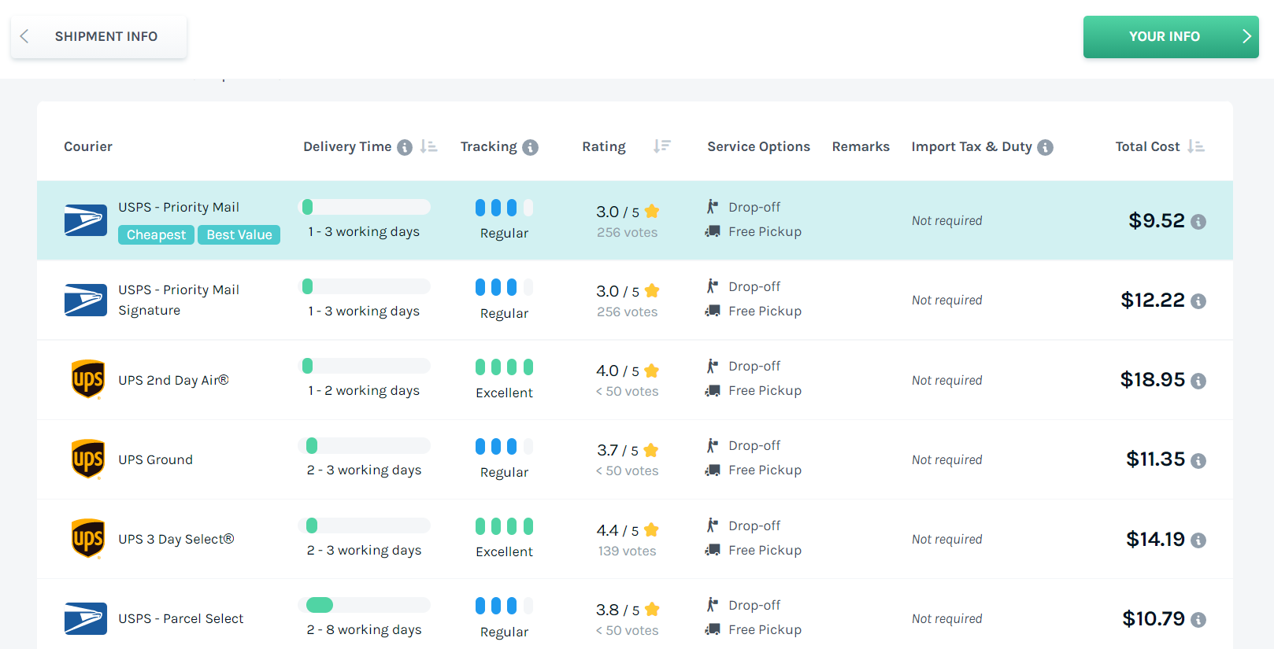
Task: Click info icon next to $18.95
Action: click(x=1198, y=381)
